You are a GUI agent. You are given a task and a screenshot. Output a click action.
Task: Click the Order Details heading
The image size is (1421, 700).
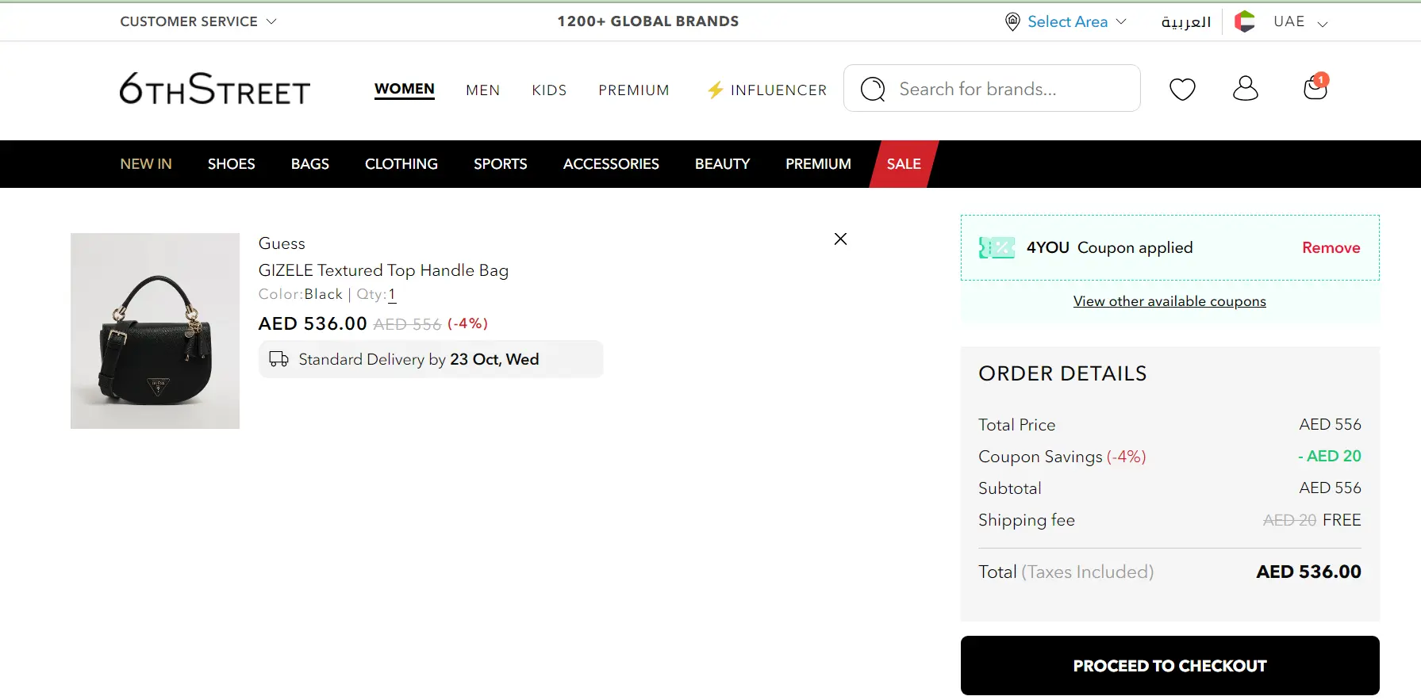(x=1062, y=373)
